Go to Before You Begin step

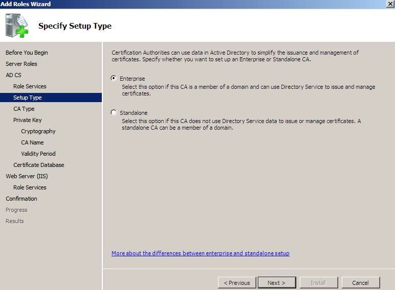[x=27, y=53]
